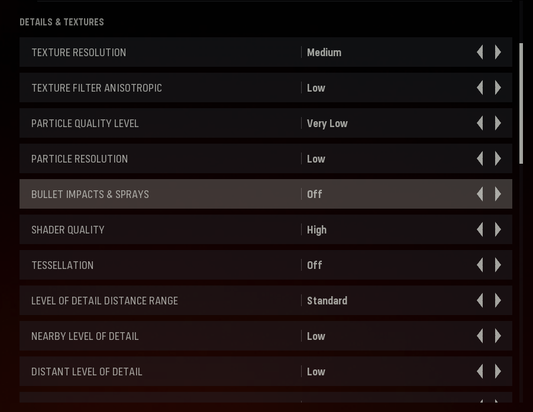Click the Standard value for Distance Range
533x412 pixels.
tap(327, 300)
